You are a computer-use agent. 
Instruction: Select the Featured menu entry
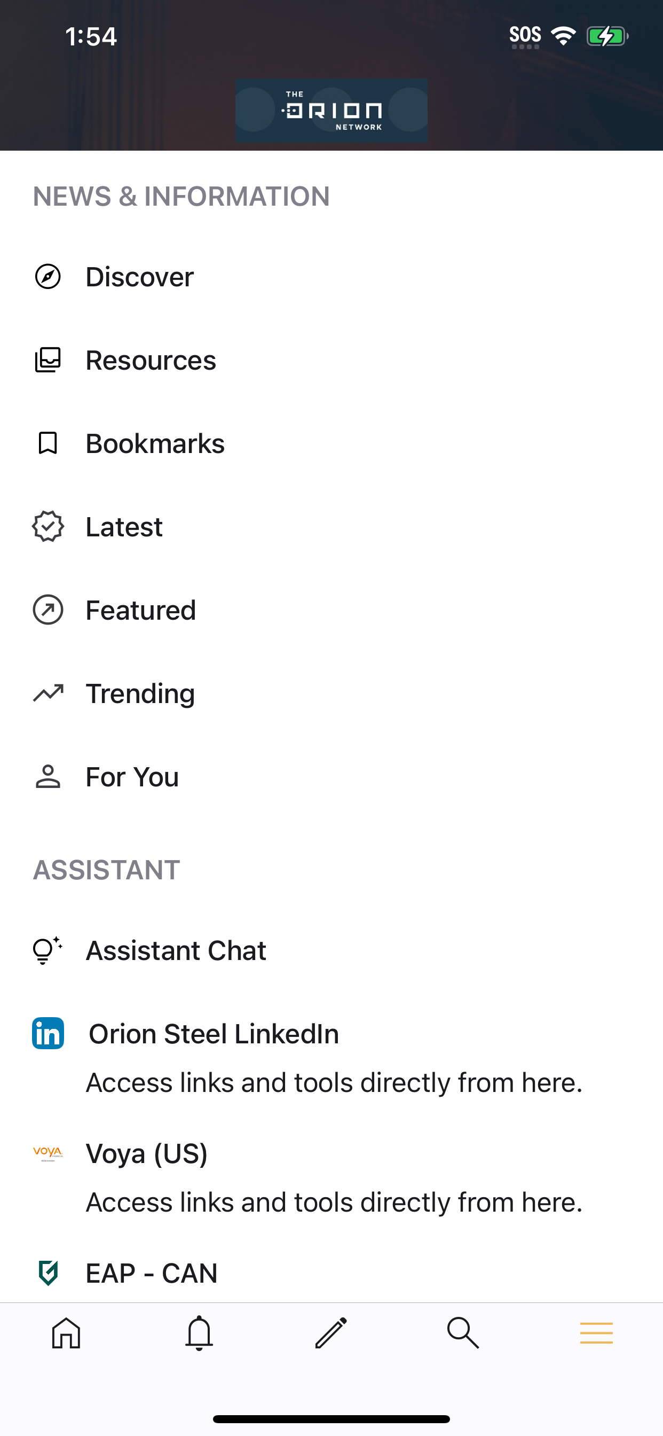331,610
